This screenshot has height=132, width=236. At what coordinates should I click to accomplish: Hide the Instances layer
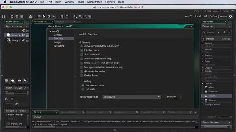tap(24, 35)
